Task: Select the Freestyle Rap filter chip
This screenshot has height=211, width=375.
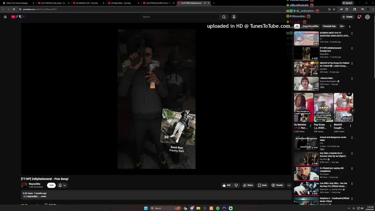Action: coord(329,26)
